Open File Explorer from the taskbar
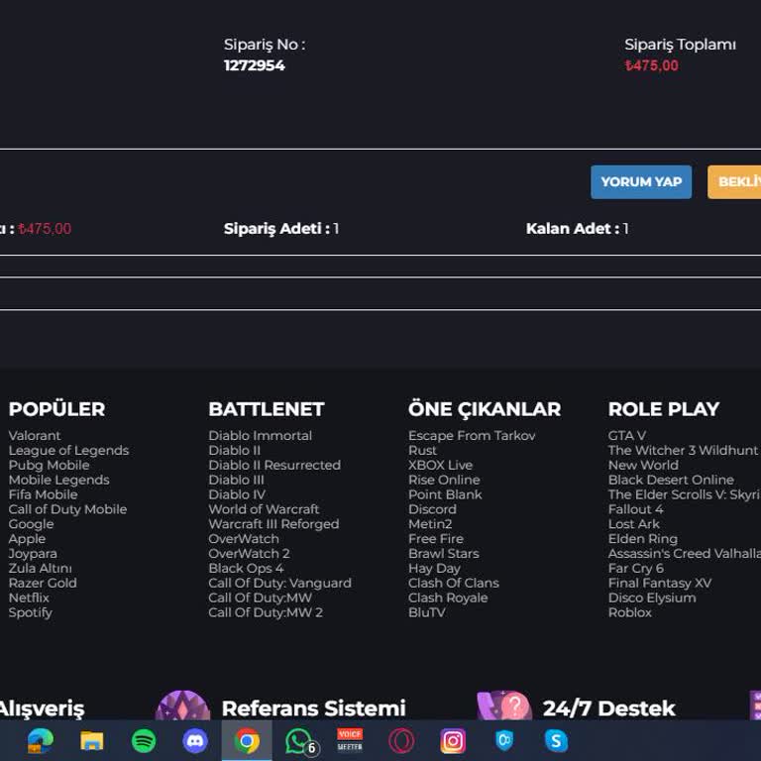The height and width of the screenshot is (761, 761). tap(92, 740)
